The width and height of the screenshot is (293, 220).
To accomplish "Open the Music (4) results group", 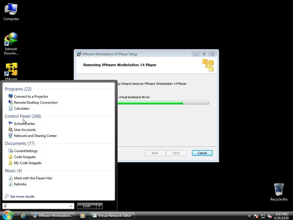I will [13, 171].
